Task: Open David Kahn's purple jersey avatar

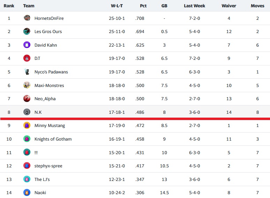Action: point(27,45)
